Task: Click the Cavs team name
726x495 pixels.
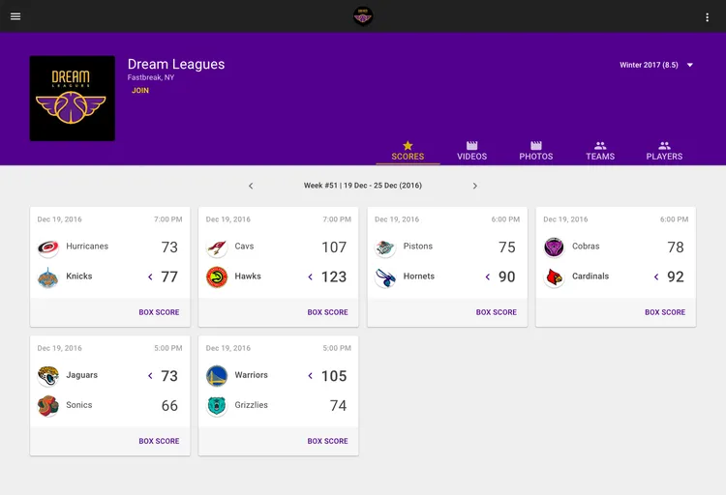Action: [244, 247]
